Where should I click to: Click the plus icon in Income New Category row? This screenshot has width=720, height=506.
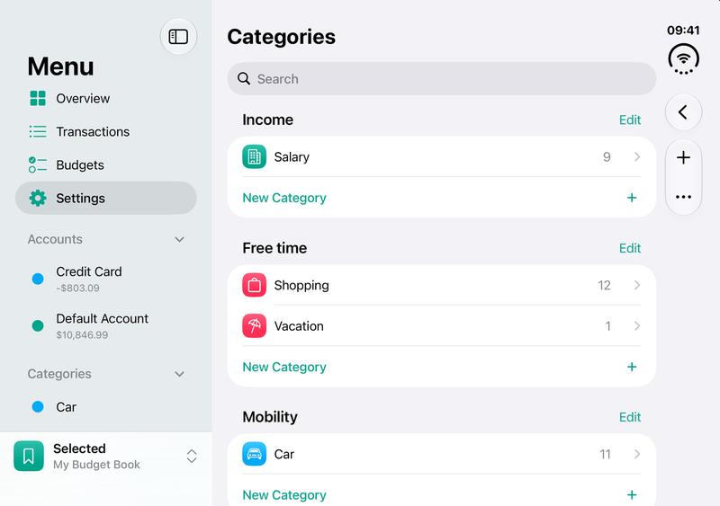click(x=632, y=198)
